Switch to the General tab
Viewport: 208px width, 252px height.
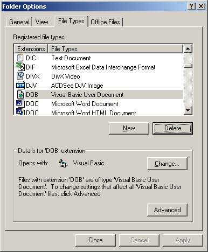click(19, 22)
